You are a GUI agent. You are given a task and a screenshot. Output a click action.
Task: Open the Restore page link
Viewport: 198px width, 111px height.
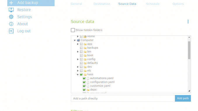click(x=24, y=10)
